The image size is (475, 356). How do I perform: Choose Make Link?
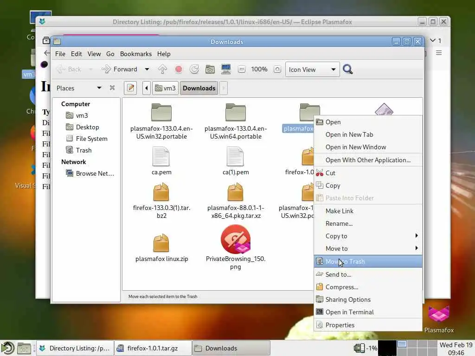(368, 211)
